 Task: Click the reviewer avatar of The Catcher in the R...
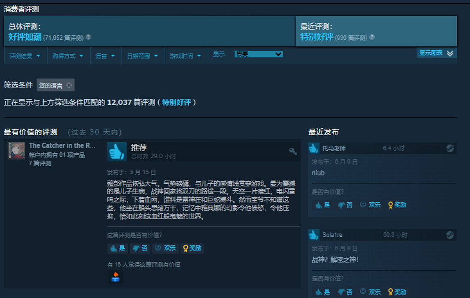[x=16, y=150]
